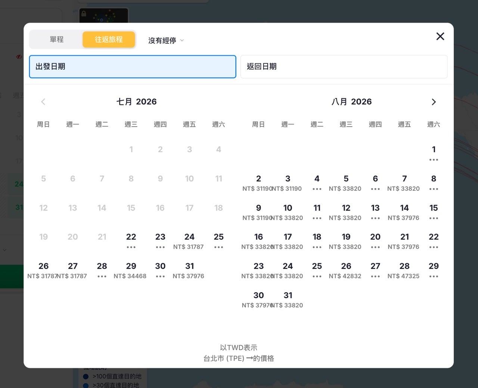Select August 14 priced NT$ 37976
The image size is (478, 388).
[x=404, y=212]
